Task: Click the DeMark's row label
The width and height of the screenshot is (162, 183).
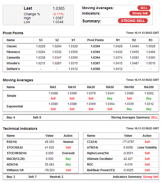Action: pyautogui.click(x=13, y=69)
